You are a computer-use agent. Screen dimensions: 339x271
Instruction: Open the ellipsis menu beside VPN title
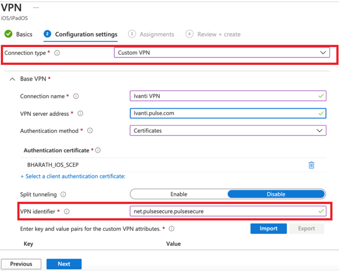click(x=36, y=8)
